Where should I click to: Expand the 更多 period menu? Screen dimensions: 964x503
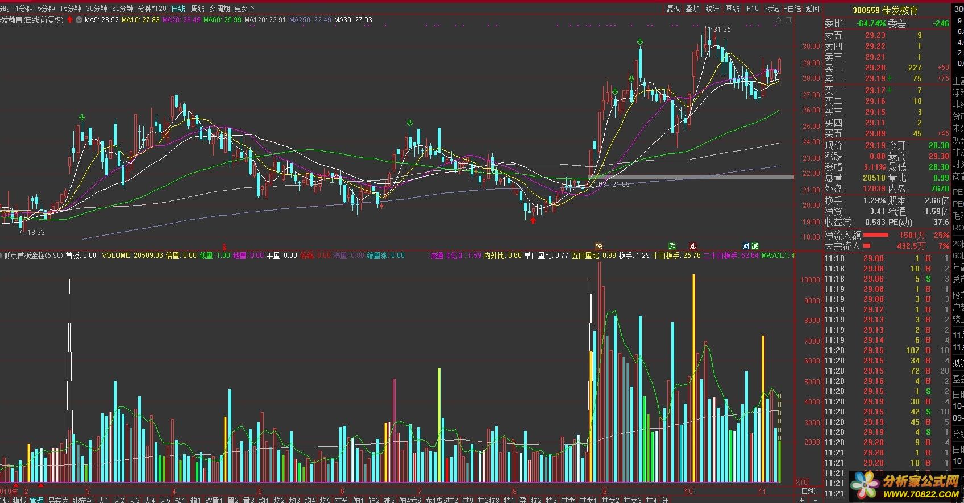pyautogui.click(x=244, y=9)
